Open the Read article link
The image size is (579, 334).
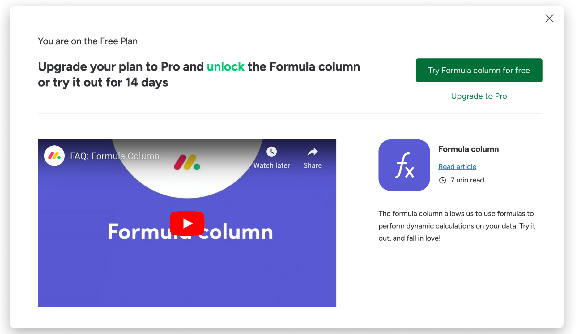[x=457, y=167]
